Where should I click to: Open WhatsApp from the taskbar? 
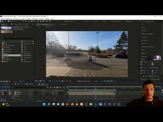coord(63,104)
